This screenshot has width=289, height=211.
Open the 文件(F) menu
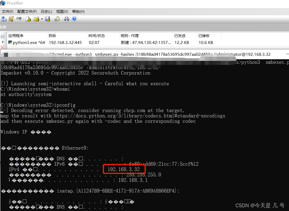pos(7,12)
